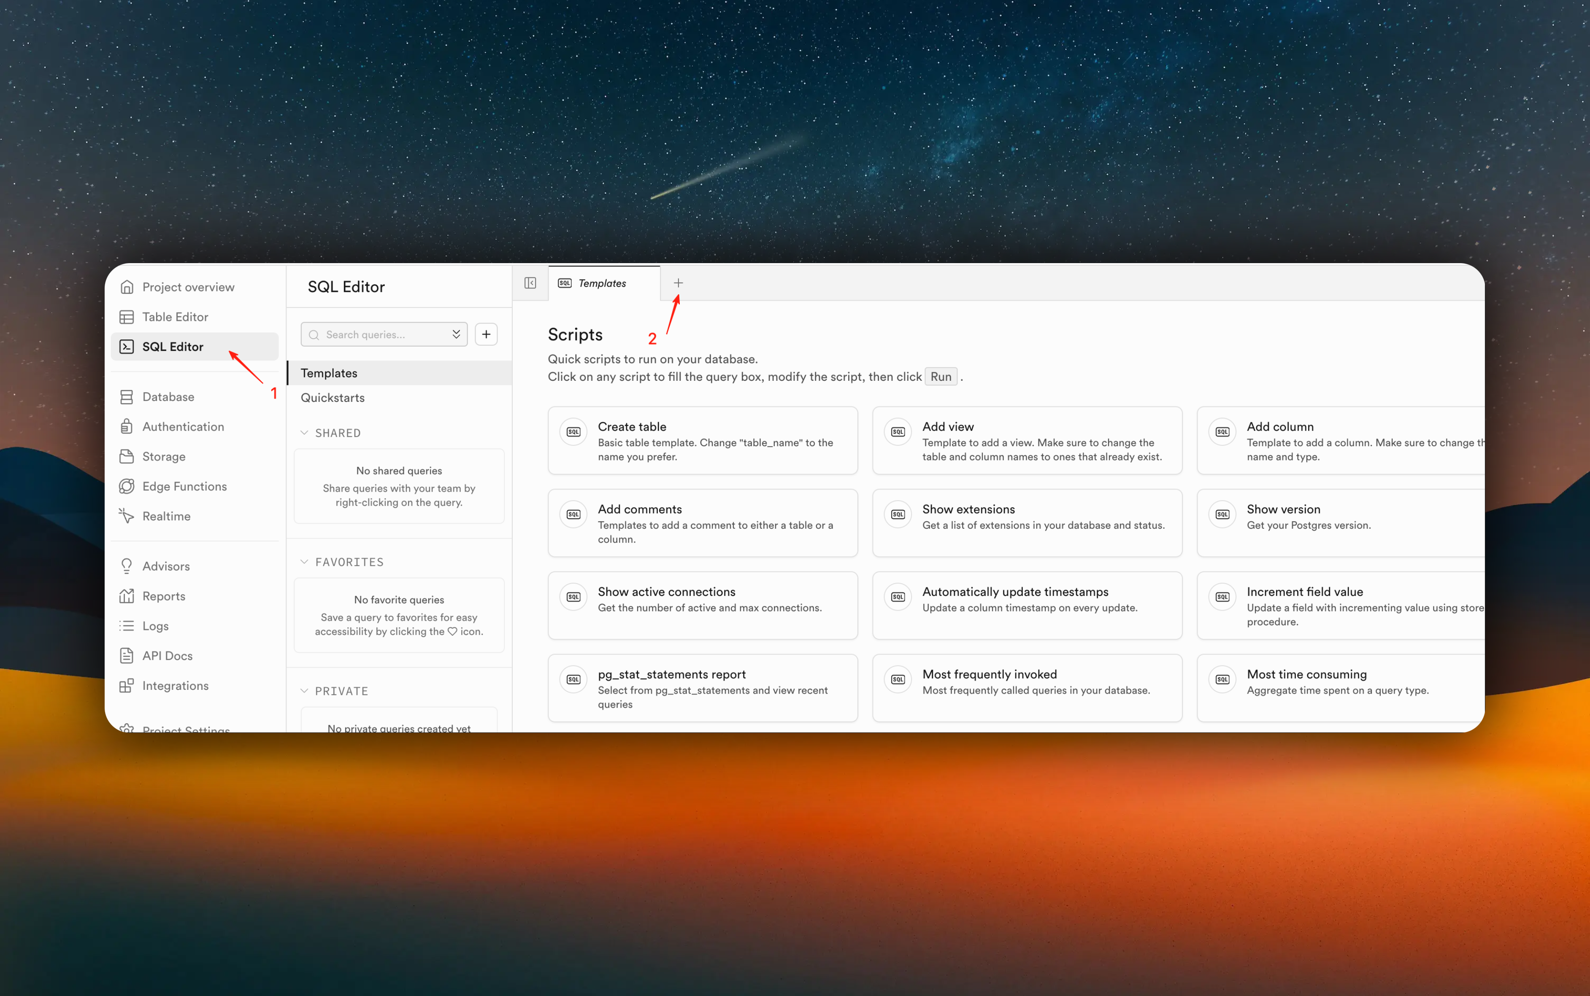Open Edge Functions icon
The height and width of the screenshot is (996, 1590).
pos(127,486)
